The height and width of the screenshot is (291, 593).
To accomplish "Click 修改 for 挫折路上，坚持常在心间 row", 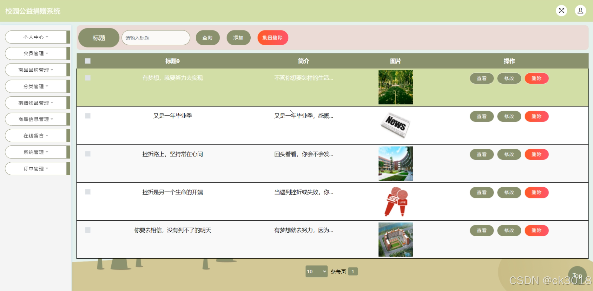I will [x=509, y=154].
